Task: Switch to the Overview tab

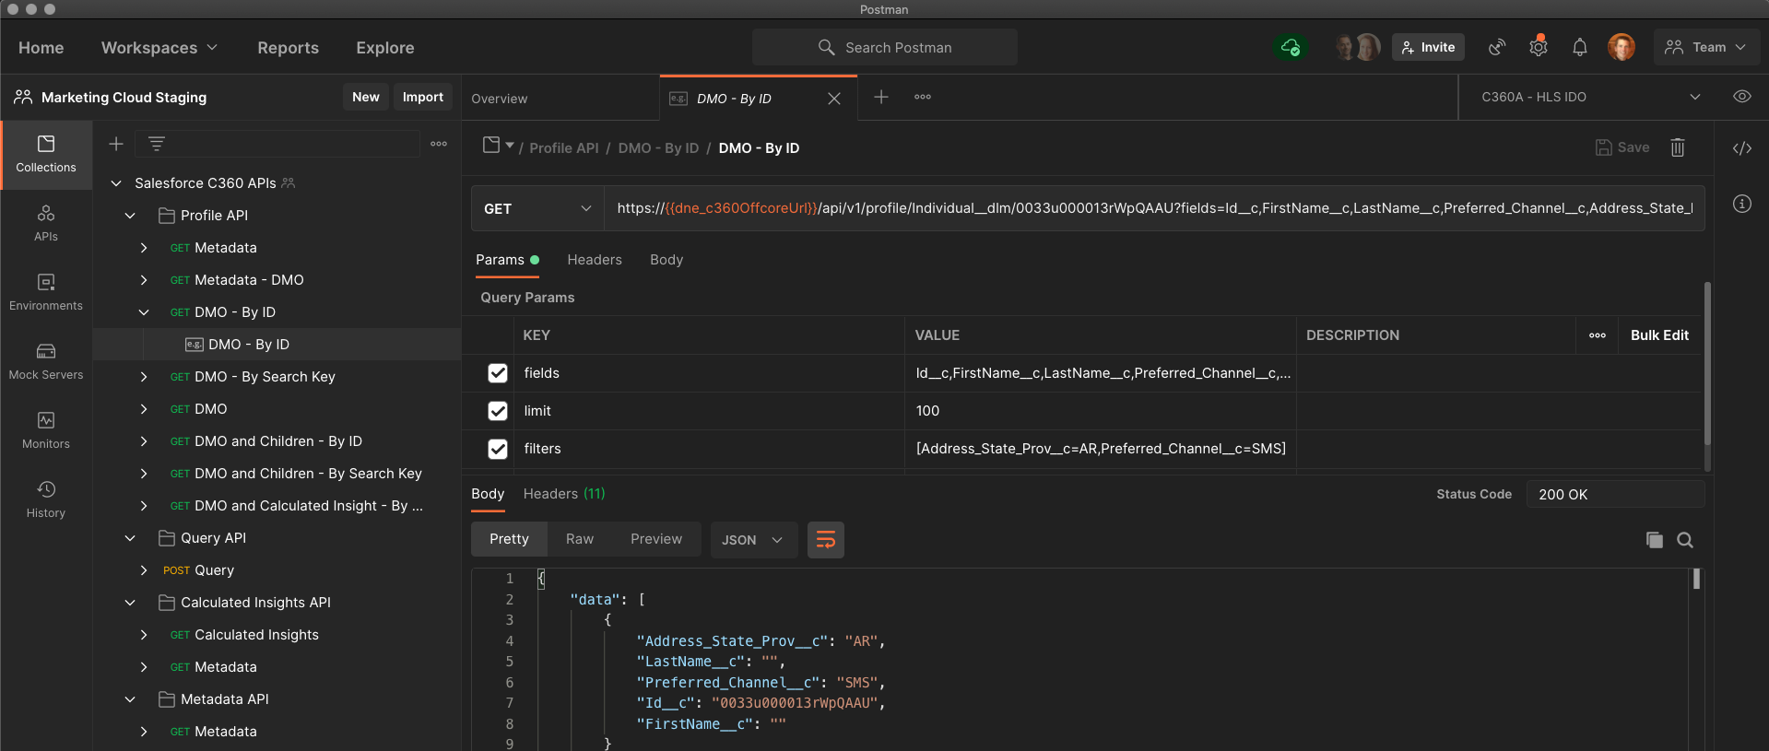Action: pos(500,99)
